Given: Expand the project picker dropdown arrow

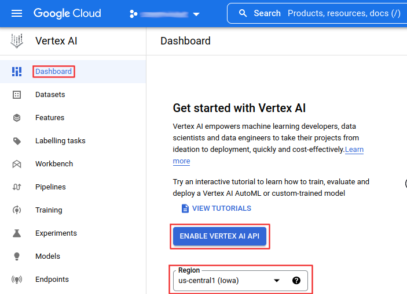Looking at the screenshot, I should coord(196,14).
